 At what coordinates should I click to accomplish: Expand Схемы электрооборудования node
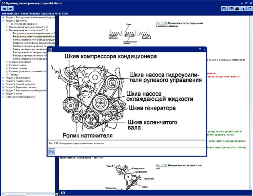[x=3, y=97]
